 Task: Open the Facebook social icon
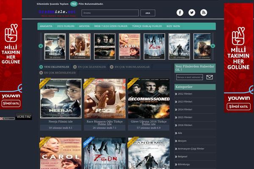coord(180,13)
